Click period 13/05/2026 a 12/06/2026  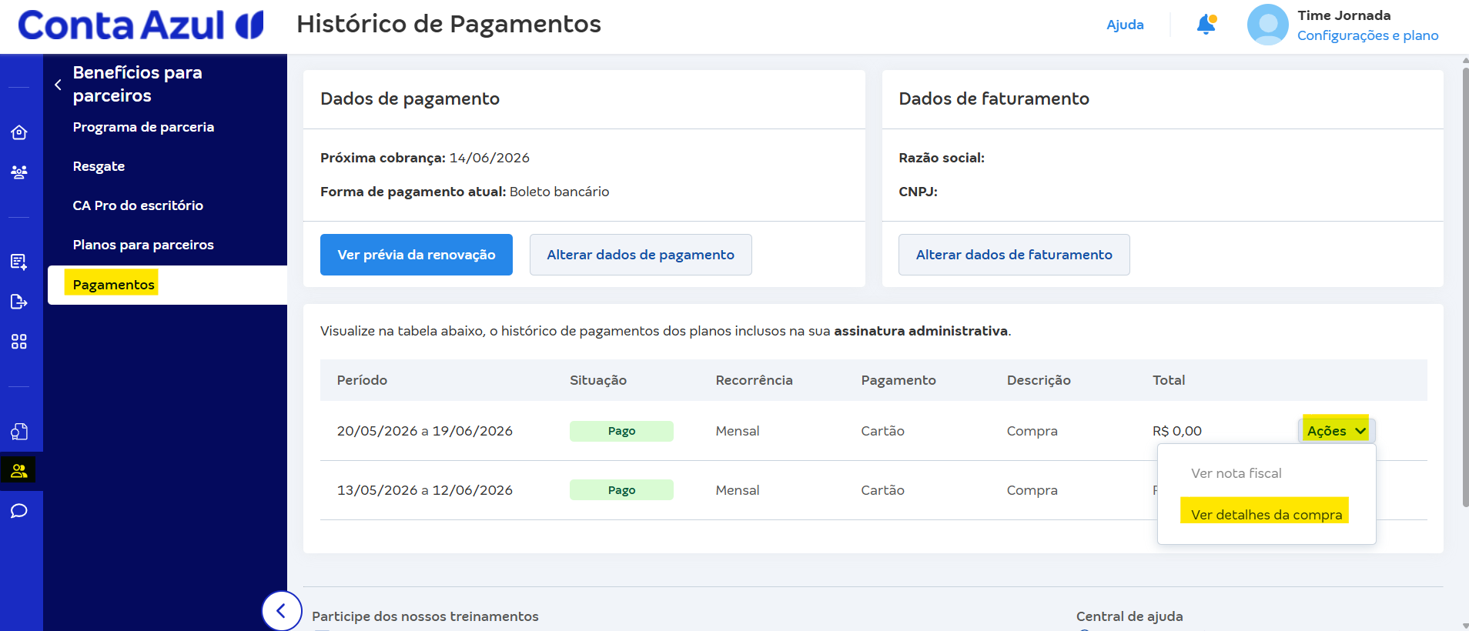pos(424,490)
